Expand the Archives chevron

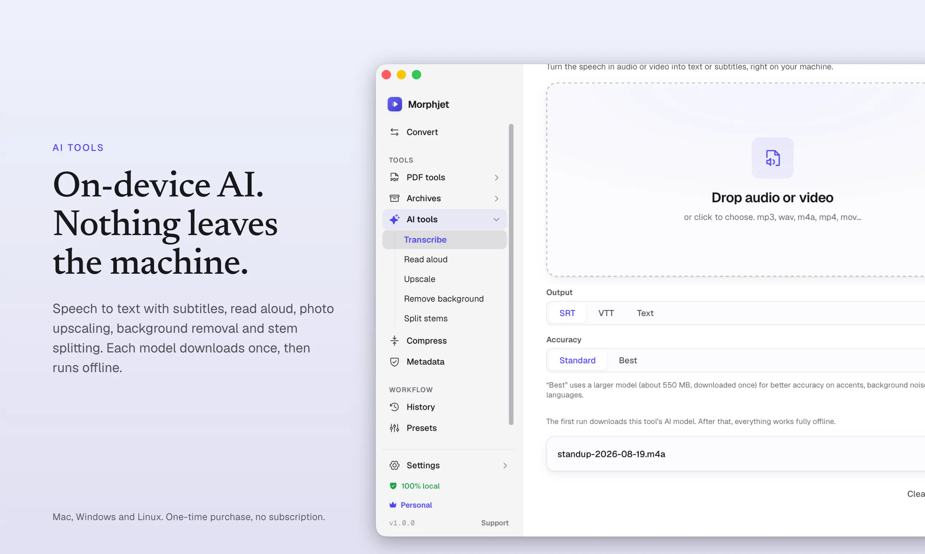(496, 199)
